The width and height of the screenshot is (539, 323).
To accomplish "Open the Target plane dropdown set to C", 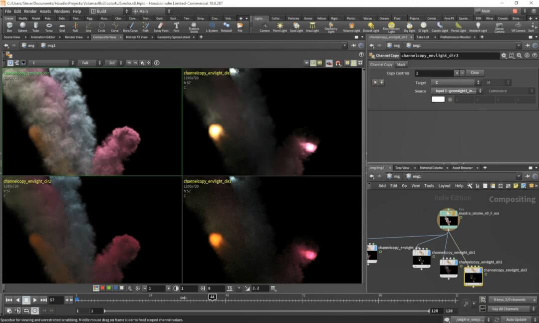I will tap(455, 82).
